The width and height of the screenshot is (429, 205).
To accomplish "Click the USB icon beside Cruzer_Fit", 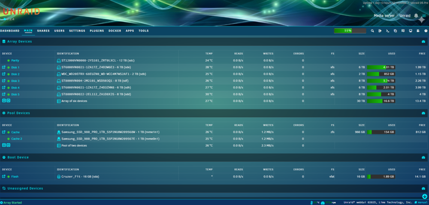I will [58, 177].
